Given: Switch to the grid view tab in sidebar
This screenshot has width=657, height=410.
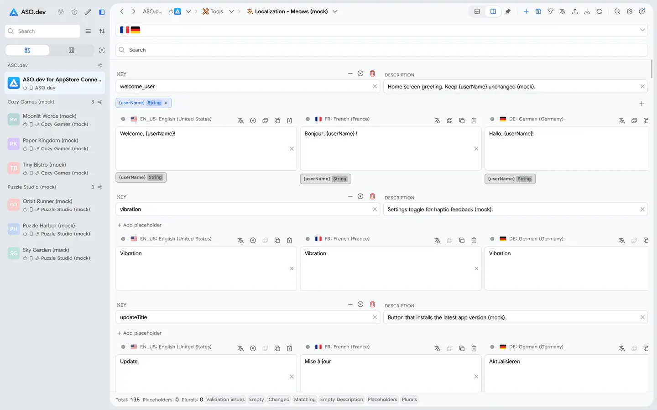Looking at the screenshot, I should tap(27, 50).
